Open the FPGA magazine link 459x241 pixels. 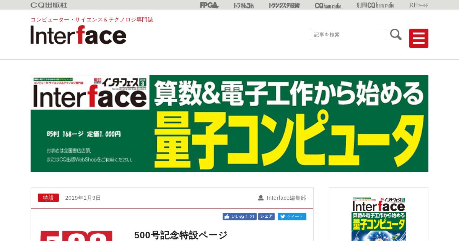209,5
